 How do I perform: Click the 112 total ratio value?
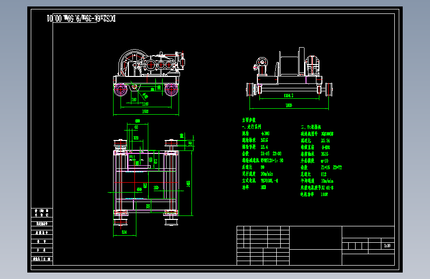point(323,174)
